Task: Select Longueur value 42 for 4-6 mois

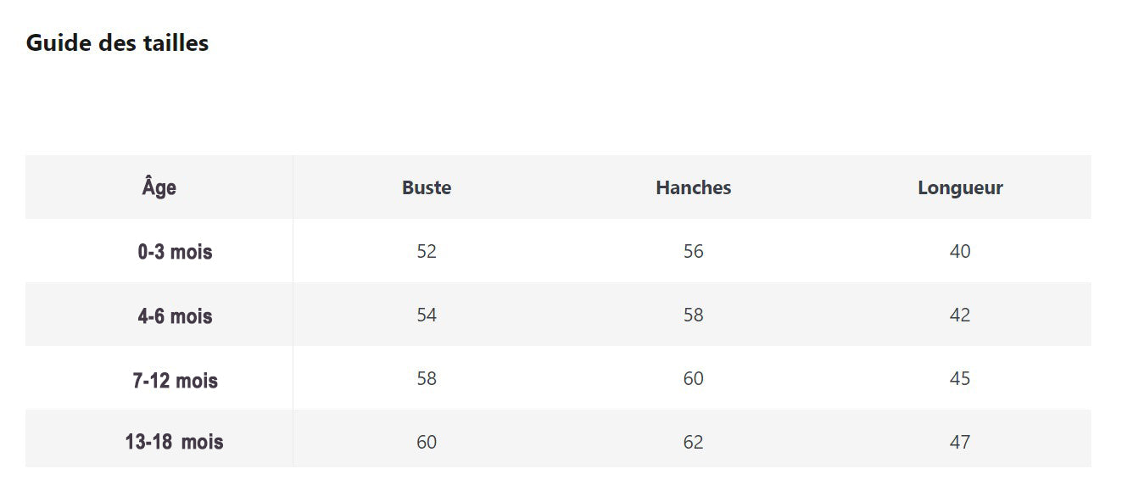Action: pyautogui.click(x=960, y=315)
